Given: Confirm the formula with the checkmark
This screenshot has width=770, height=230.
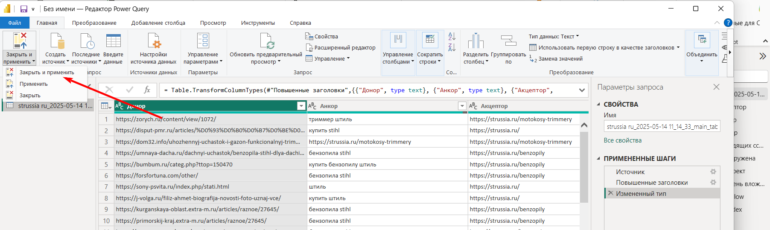Looking at the screenshot, I should pos(129,90).
